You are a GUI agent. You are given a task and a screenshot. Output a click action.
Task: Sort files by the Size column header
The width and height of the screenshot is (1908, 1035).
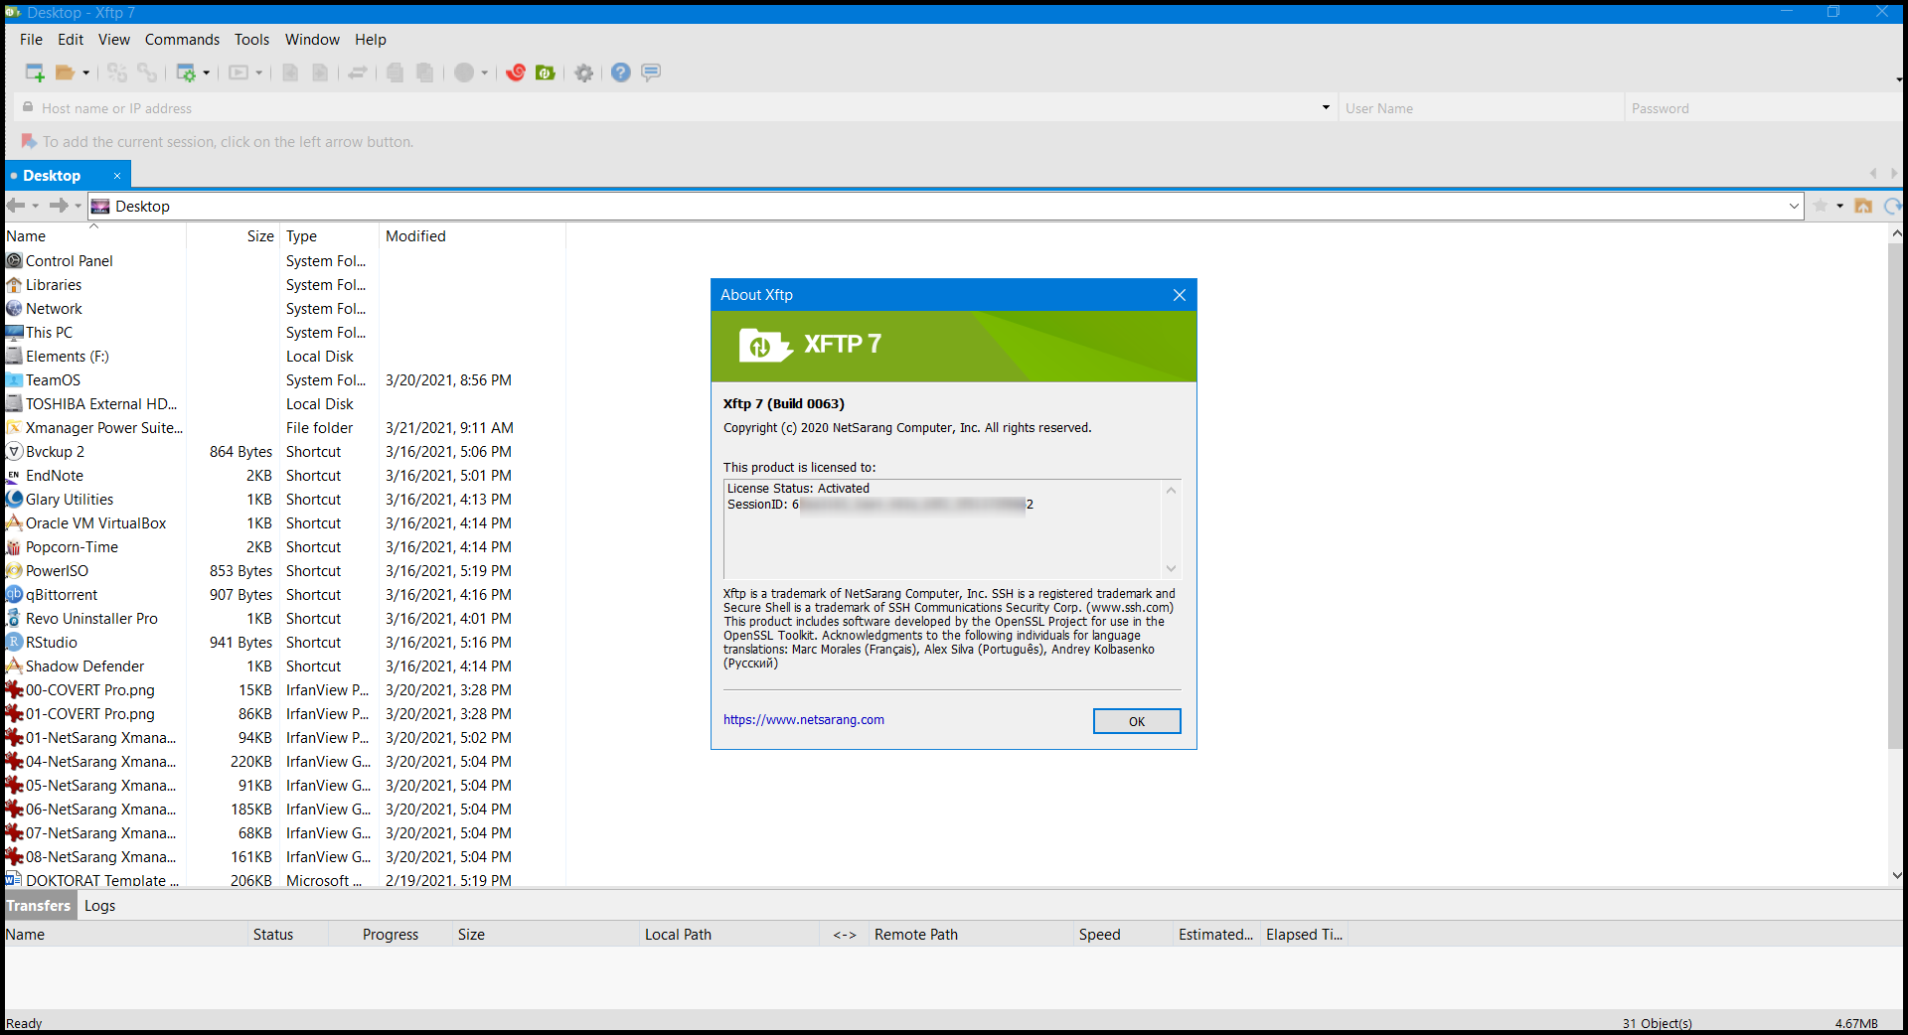[233, 236]
